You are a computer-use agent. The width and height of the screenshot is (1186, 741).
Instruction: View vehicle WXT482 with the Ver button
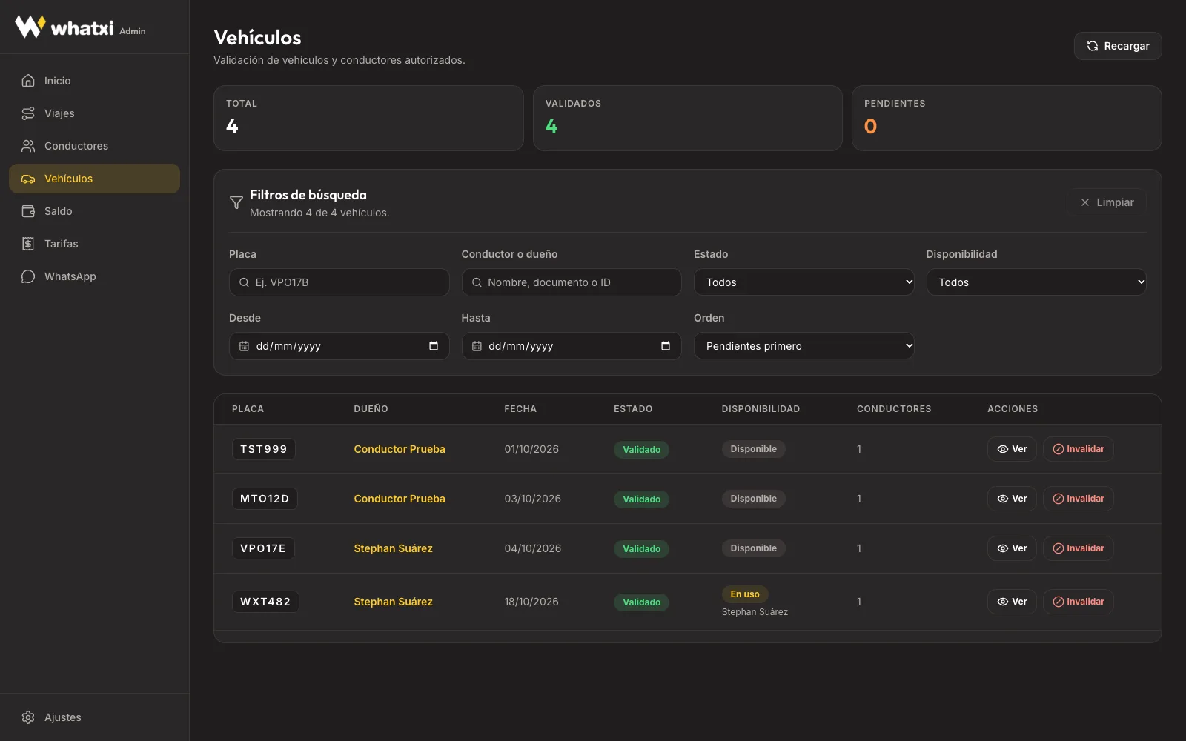[1012, 602]
